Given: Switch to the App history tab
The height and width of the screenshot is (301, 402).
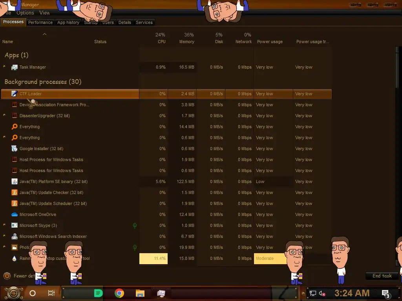Looking at the screenshot, I should pos(68,22).
